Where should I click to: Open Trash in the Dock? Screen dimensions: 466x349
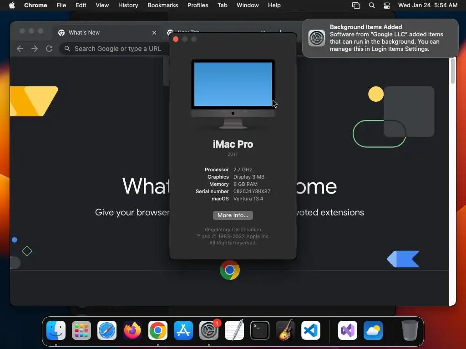(x=410, y=330)
